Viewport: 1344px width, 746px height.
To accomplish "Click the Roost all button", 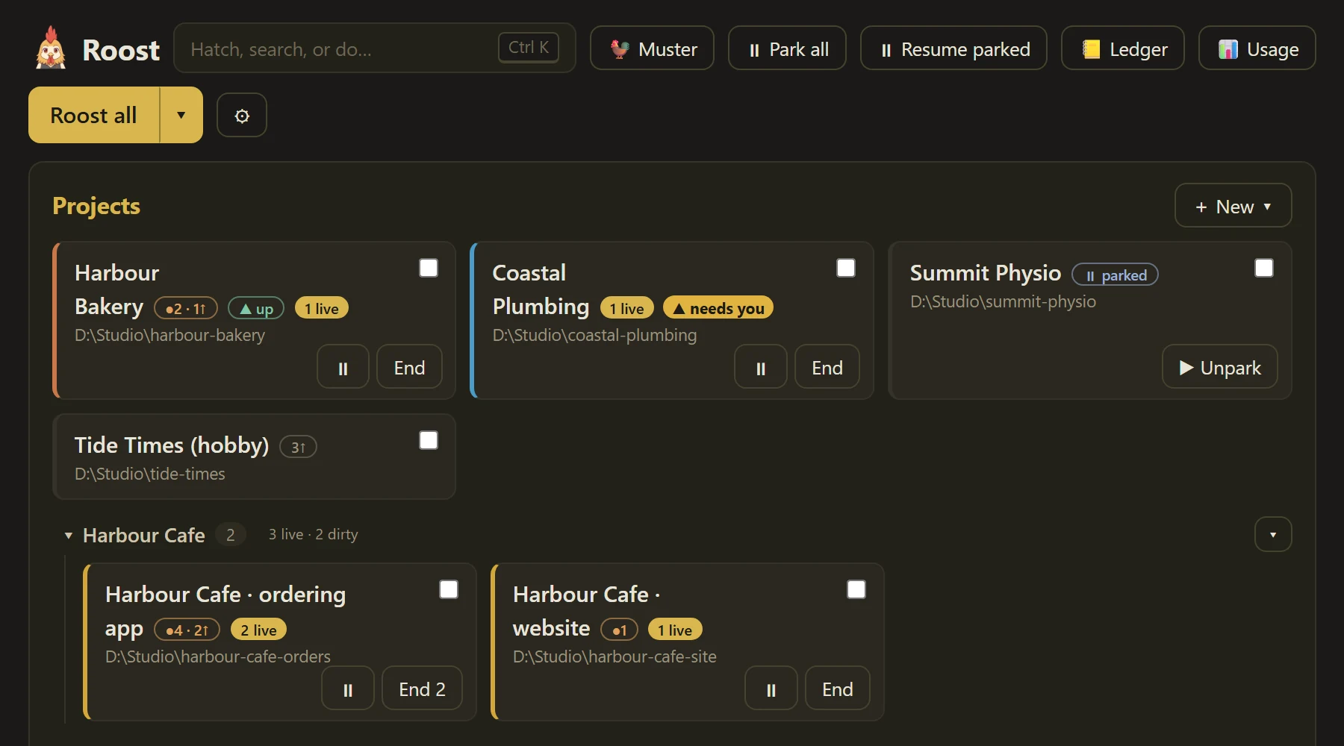I will [x=94, y=115].
